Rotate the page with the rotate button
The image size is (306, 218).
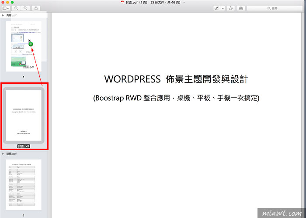(x=231, y=8)
